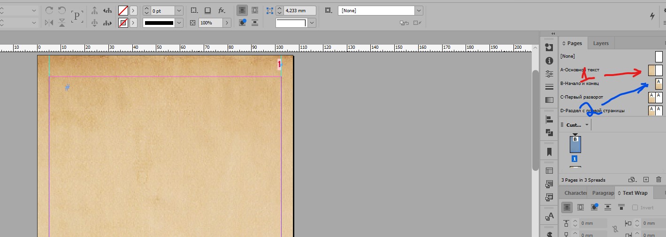666x237 pixels.
Task: Create new page icon in Pages panel
Action: coord(646,180)
